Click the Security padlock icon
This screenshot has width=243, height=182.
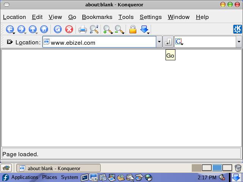pos(133,29)
